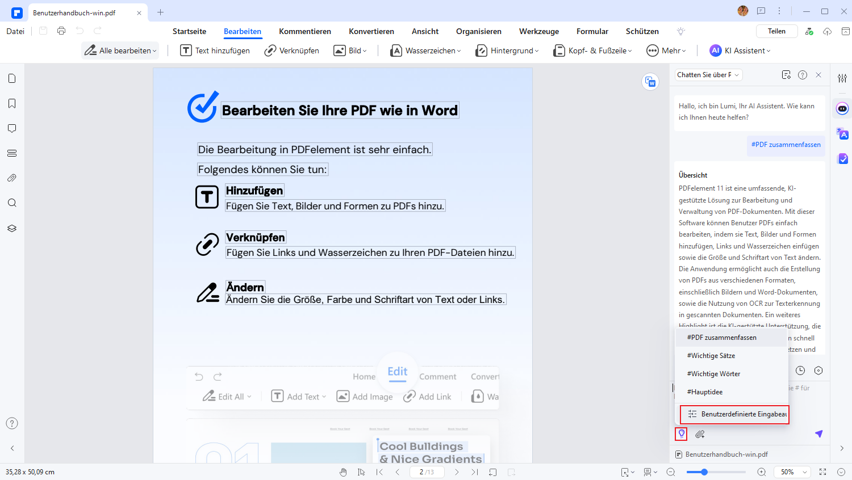The image size is (852, 480).
Task: Click the Teilen button
Action: [x=776, y=31]
